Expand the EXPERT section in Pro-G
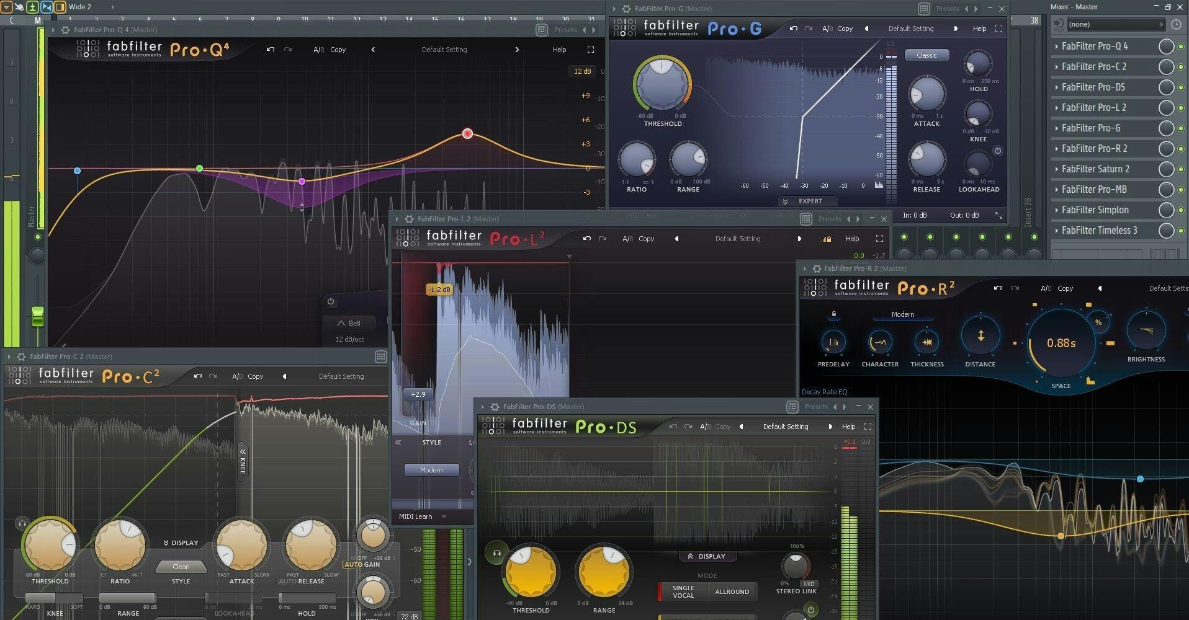This screenshot has height=620, width=1189. 808,201
